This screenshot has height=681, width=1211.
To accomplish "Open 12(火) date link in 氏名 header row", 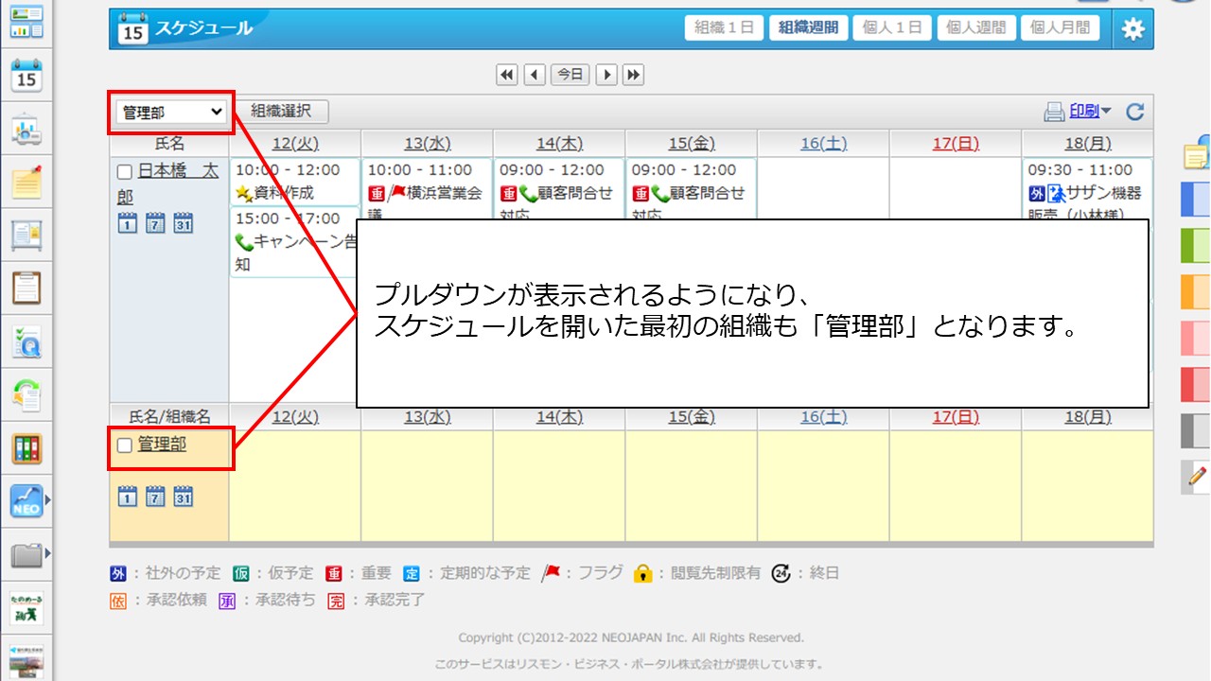I will 295,144.
